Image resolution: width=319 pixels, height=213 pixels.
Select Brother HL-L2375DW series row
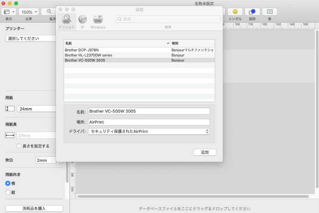(139, 55)
